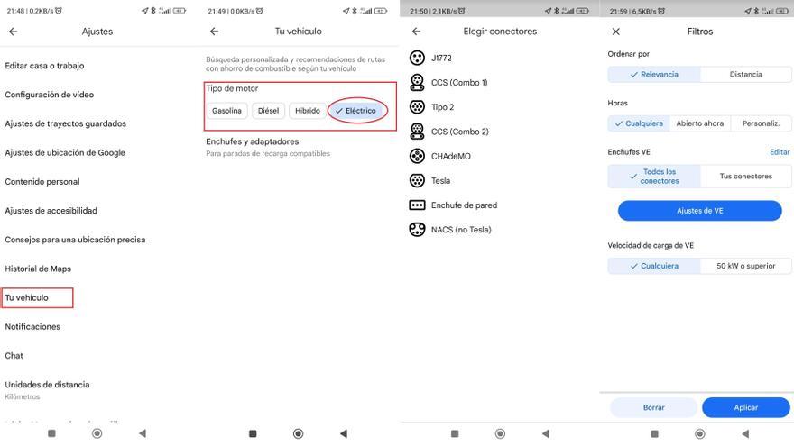This screenshot has height=446, width=794.
Task: Tap Aplicar to apply filters
Action: (746, 407)
